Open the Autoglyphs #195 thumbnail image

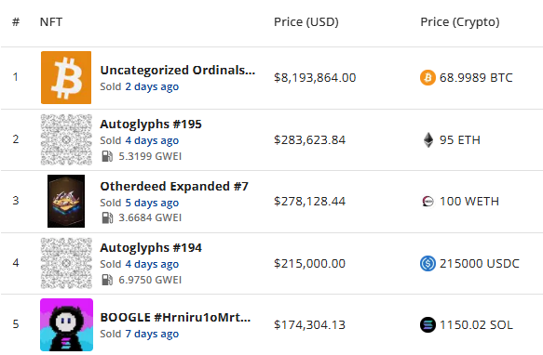(66, 139)
